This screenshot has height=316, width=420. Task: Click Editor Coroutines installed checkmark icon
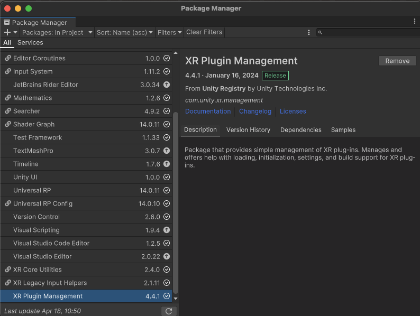(167, 58)
